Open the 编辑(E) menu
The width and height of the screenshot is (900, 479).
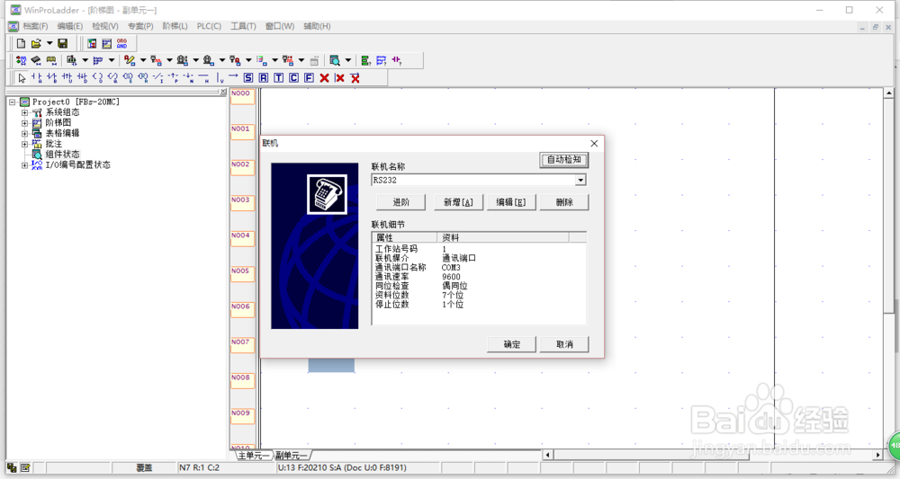pos(70,26)
